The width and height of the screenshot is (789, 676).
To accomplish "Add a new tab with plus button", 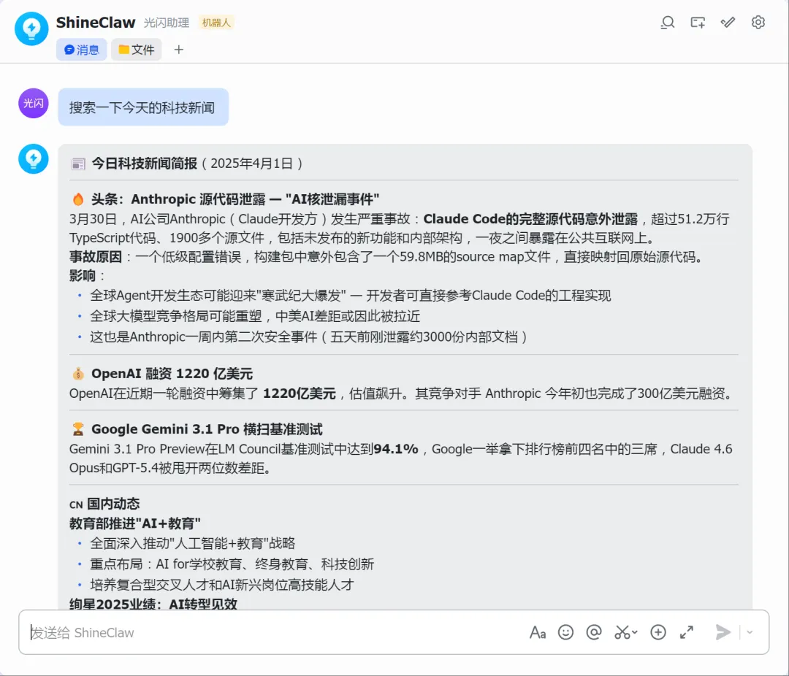I will [179, 50].
